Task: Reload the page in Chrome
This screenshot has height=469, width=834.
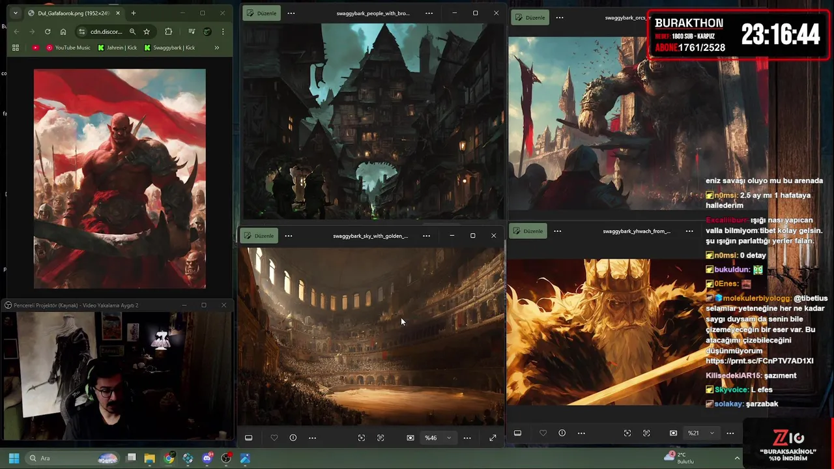Action: (48, 31)
